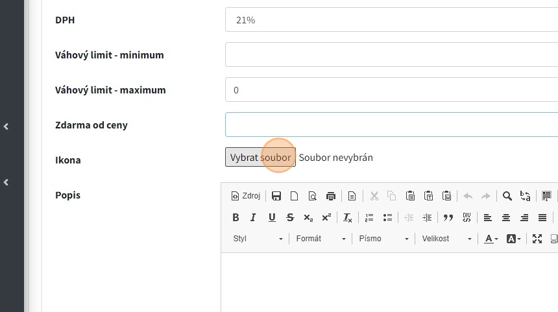This screenshot has width=558, height=312.
Task: Insert a bulleted list
Action: [x=388, y=217]
